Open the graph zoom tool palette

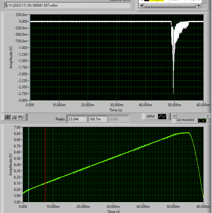[x=14, y=117]
